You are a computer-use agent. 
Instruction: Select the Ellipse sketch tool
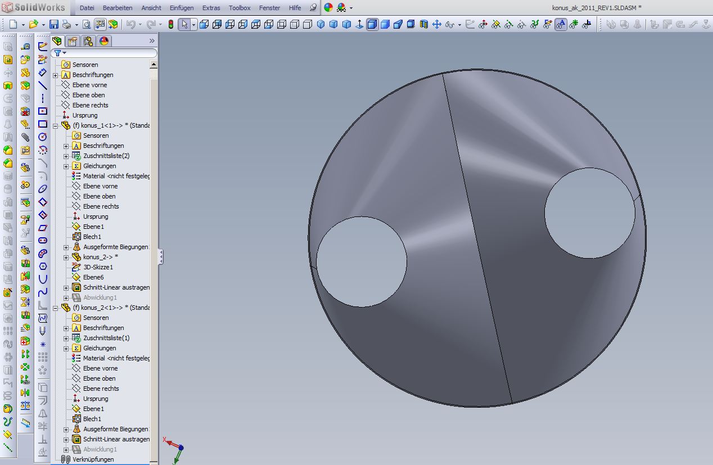click(x=43, y=189)
